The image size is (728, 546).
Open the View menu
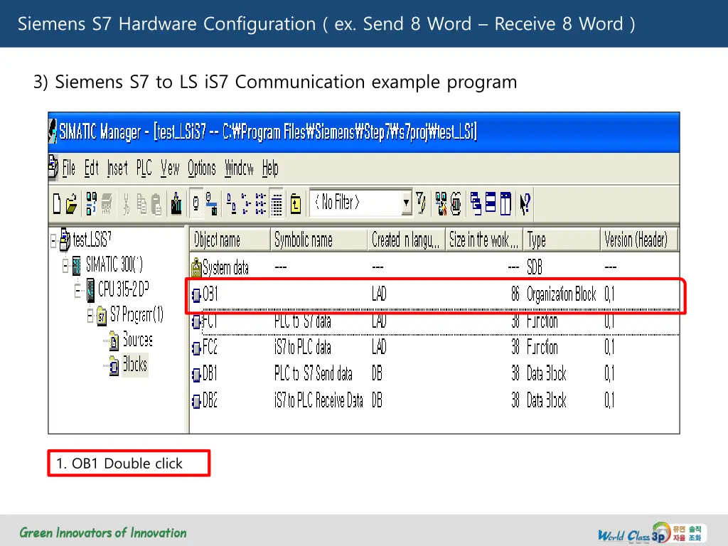pyautogui.click(x=170, y=168)
